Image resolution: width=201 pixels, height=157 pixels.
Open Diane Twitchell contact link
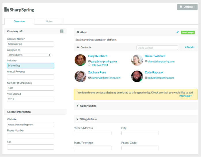pyautogui.click(x=155, y=56)
